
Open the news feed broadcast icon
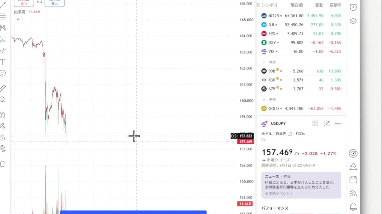click(x=353, y=193)
